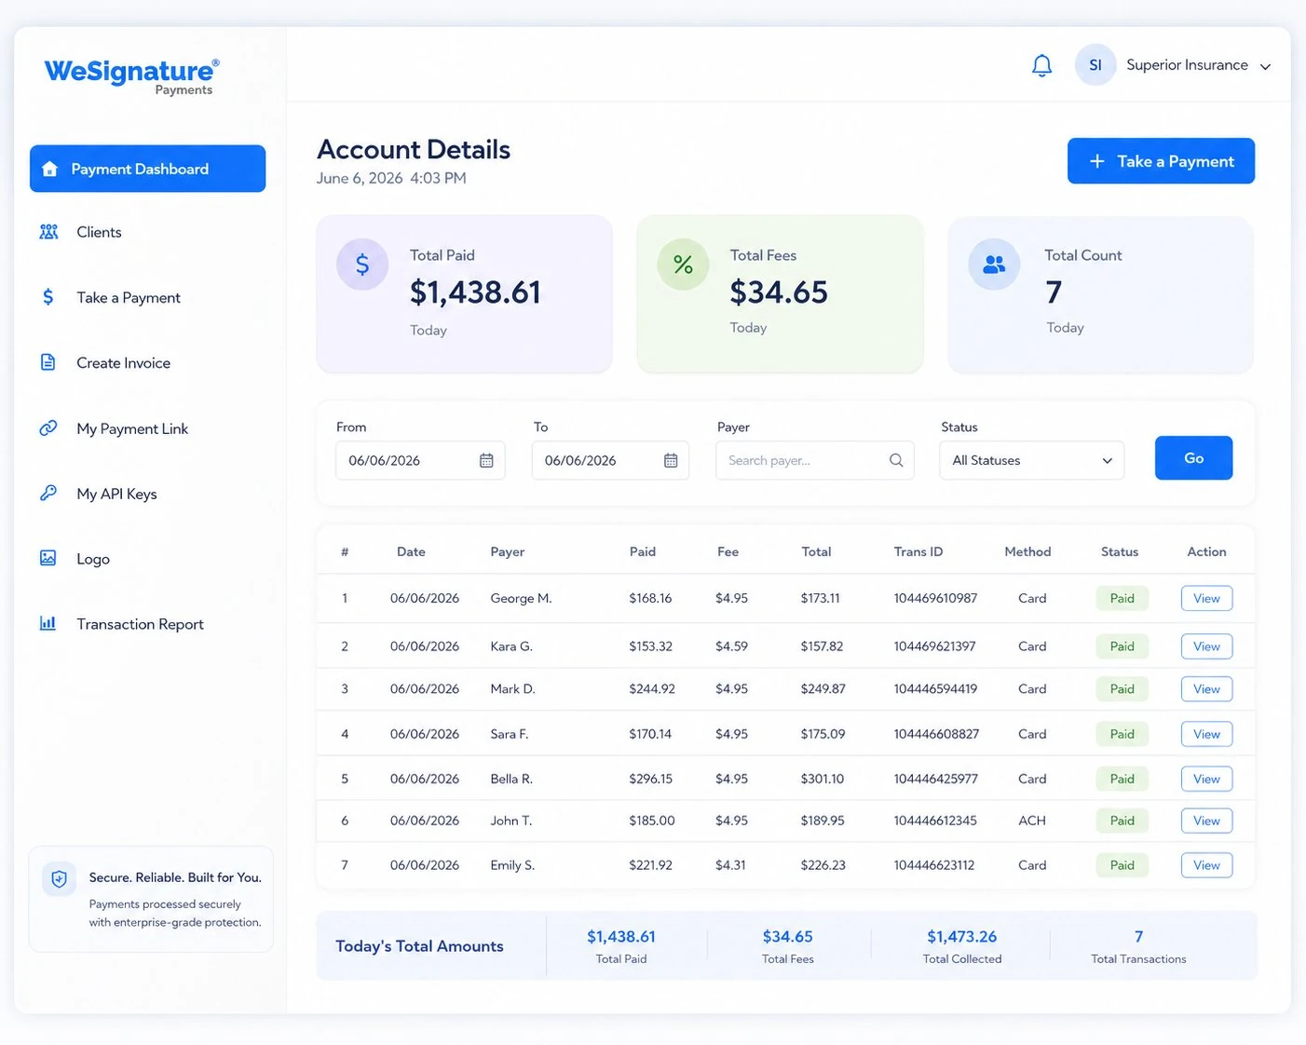Click the $244.92 paid cell
Image resolution: width=1306 pixels, height=1045 pixels.
652,689
